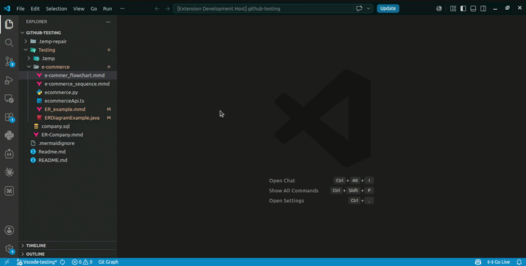Open Explorer views and more actions ellipsis
This screenshot has width=526, height=266.
[108, 22]
